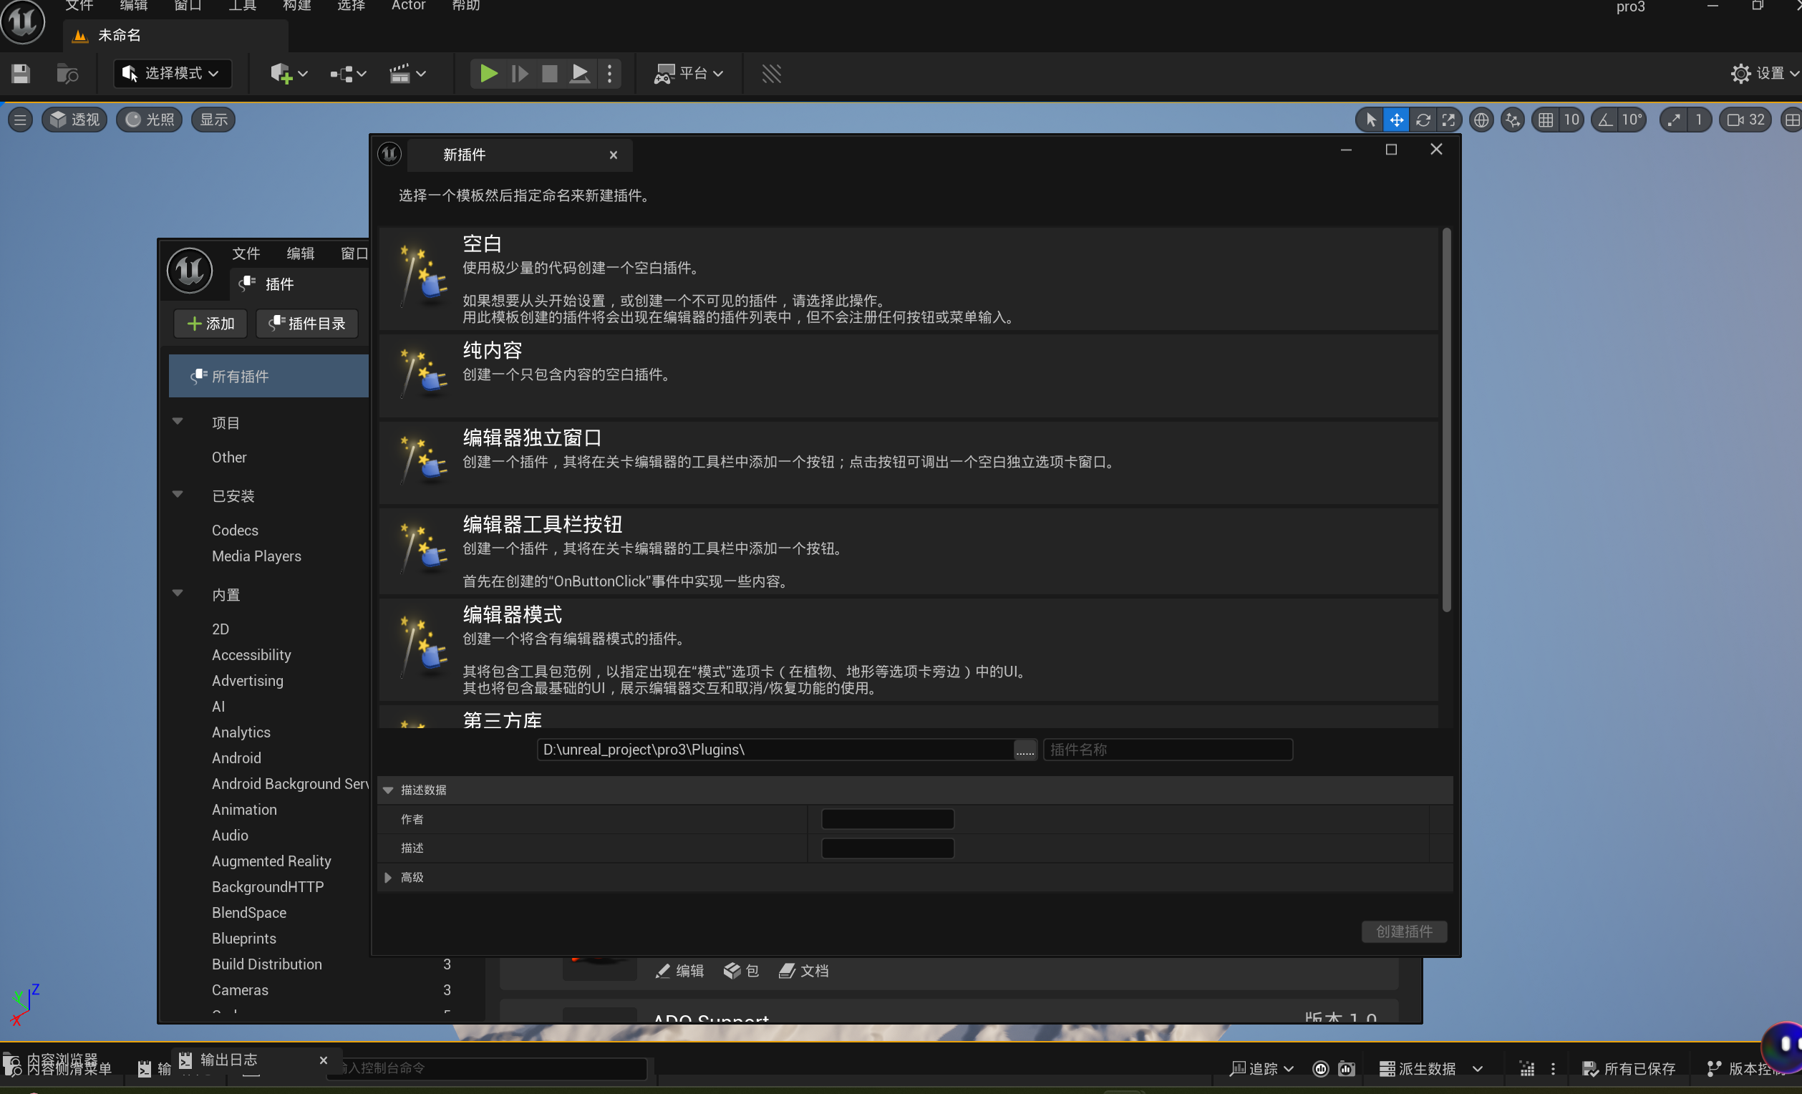Click the 创建插件 button

click(1403, 931)
